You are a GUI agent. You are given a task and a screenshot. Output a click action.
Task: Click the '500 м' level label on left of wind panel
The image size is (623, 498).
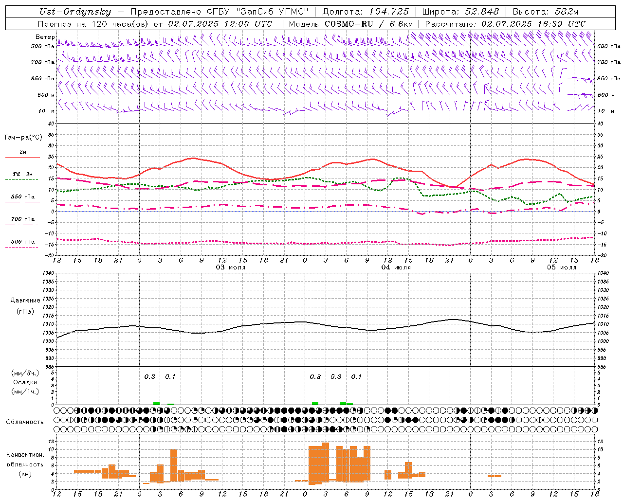click(46, 95)
